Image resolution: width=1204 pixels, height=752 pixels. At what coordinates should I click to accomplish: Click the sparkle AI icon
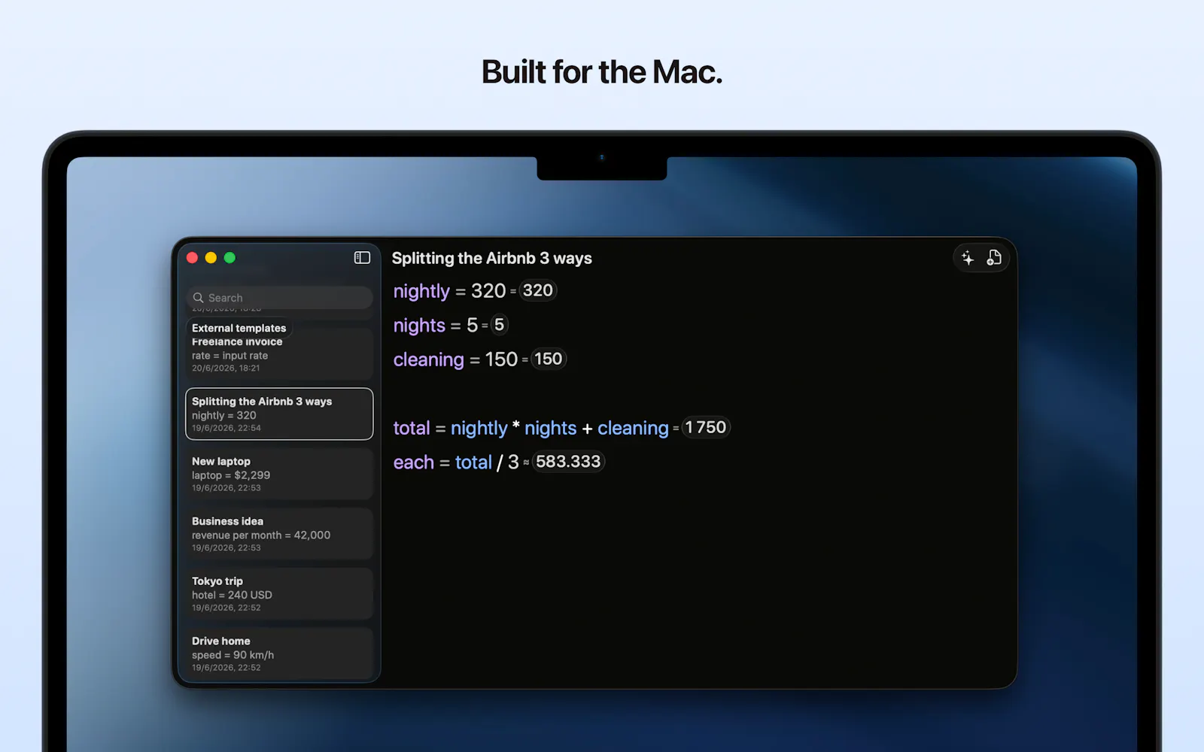click(x=968, y=258)
